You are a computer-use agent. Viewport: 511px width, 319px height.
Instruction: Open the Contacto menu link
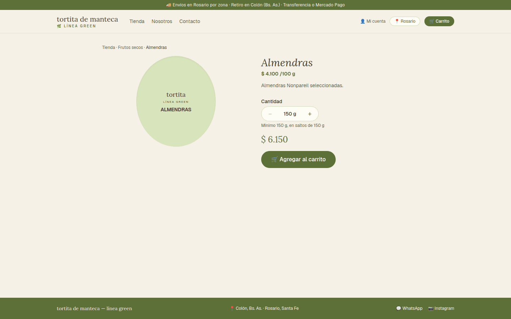click(x=190, y=21)
